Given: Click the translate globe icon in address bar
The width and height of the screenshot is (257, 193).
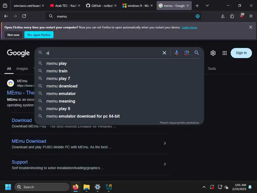Looking at the screenshot, I should [x=198, y=16].
